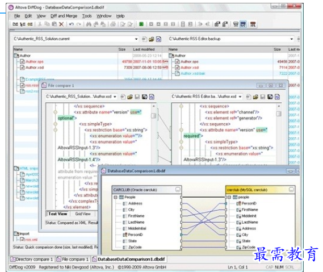323x272 pixels.
Task: Save As icon in File compare left pane
Action: click(x=145, y=97)
